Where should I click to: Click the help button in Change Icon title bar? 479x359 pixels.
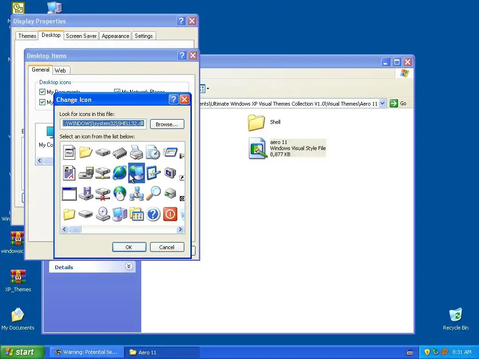174,100
